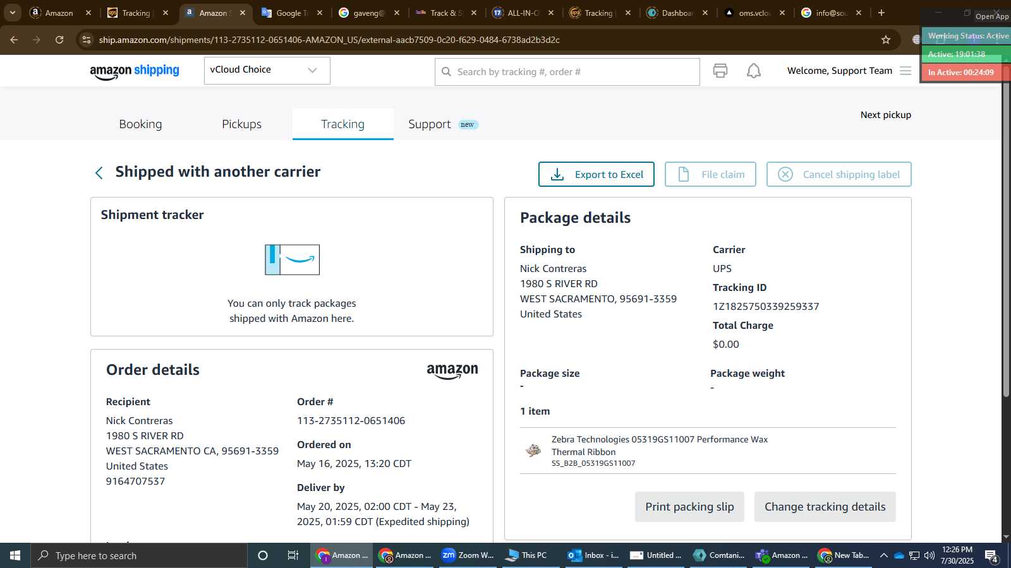
Task: Click Change tracking details button
Action: pyautogui.click(x=825, y=507)
